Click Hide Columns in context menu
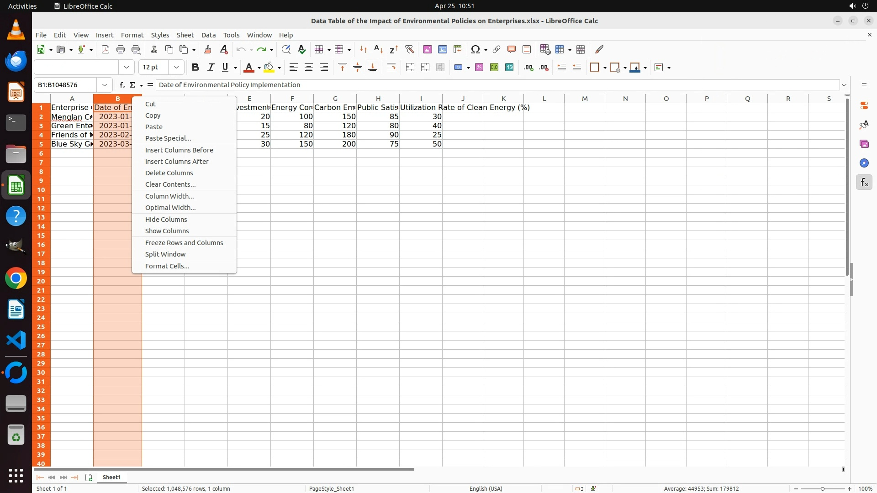The image size is (877, 493). point(166,220)
